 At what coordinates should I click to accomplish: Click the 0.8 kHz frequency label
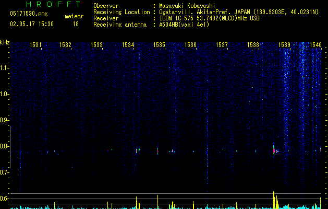[4, 146]
